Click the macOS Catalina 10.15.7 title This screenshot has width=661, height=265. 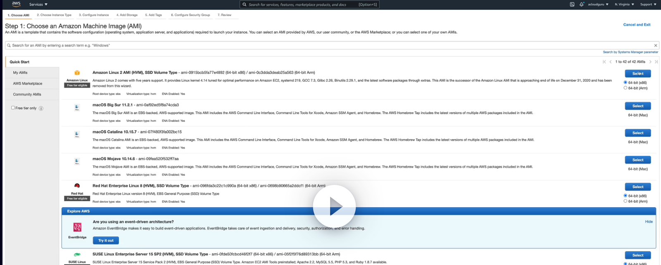coord(114,132)
